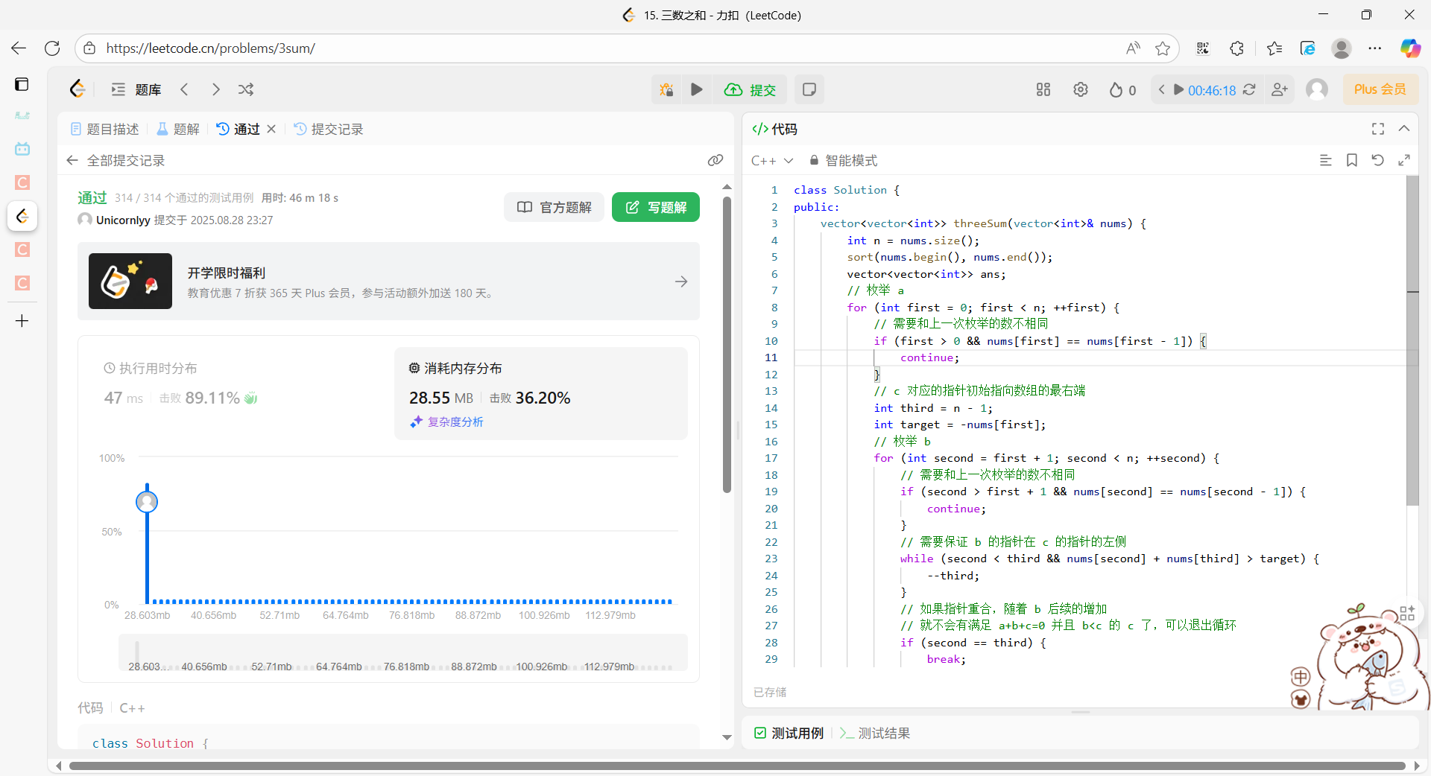
Task: Switch to 题解 tab
Action: pos(178,129)
